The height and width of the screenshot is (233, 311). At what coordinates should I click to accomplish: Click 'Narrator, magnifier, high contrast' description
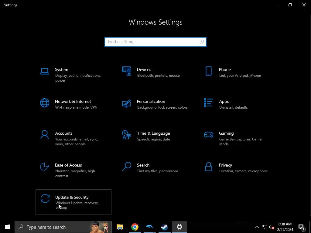point(75,174)
